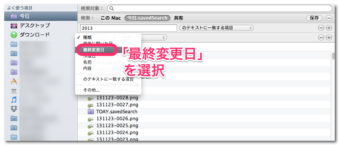Pick のテキストに一致する項目 in popup menu
The height and width of the screenshot is (145, 339).
pos(108,79)
